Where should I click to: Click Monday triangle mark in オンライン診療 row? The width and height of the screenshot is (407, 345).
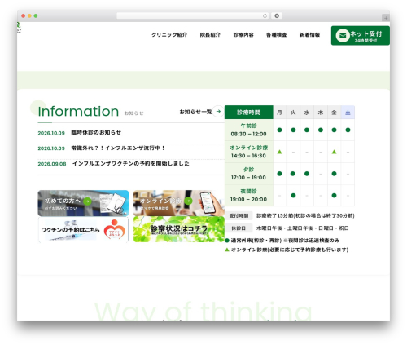pos(279,152)
